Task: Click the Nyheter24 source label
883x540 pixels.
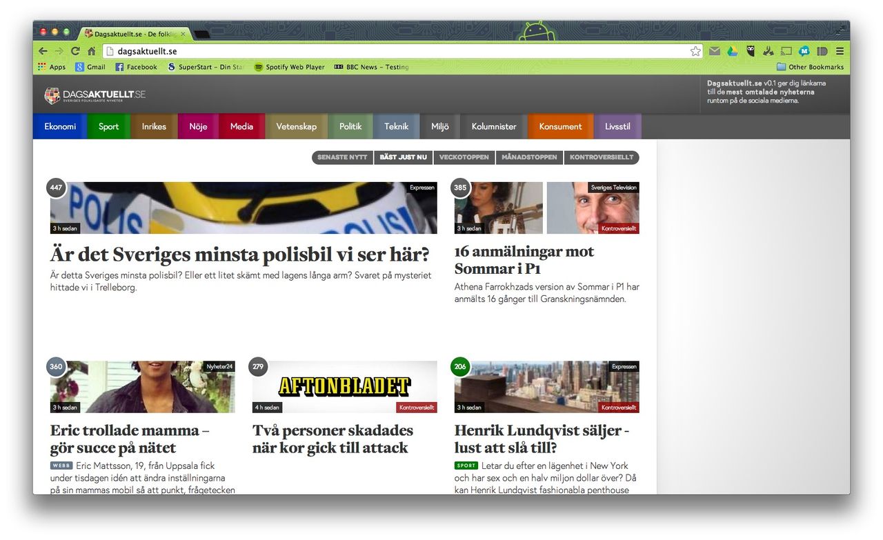Action: point(220,367)
